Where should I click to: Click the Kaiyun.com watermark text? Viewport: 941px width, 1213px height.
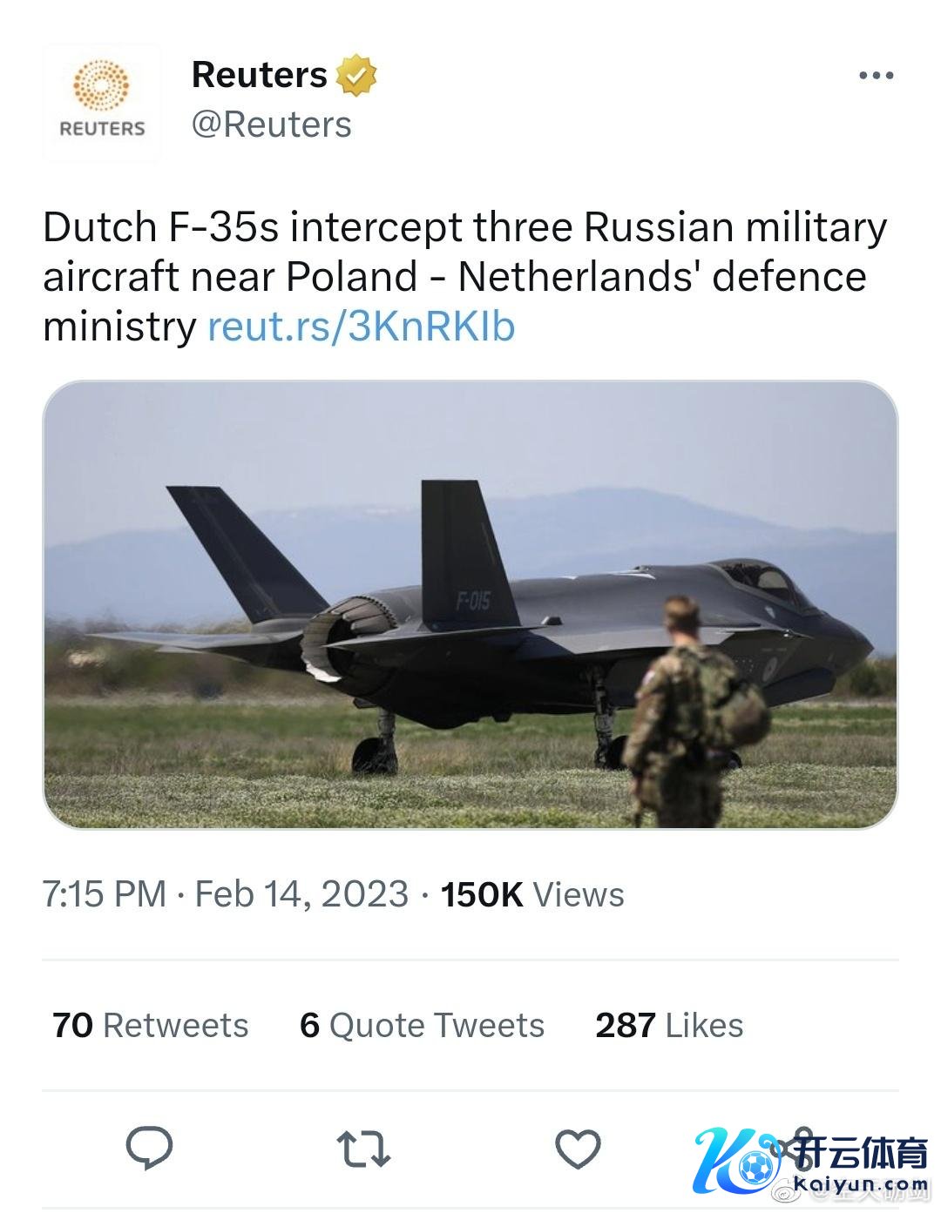click(861, 1184)
